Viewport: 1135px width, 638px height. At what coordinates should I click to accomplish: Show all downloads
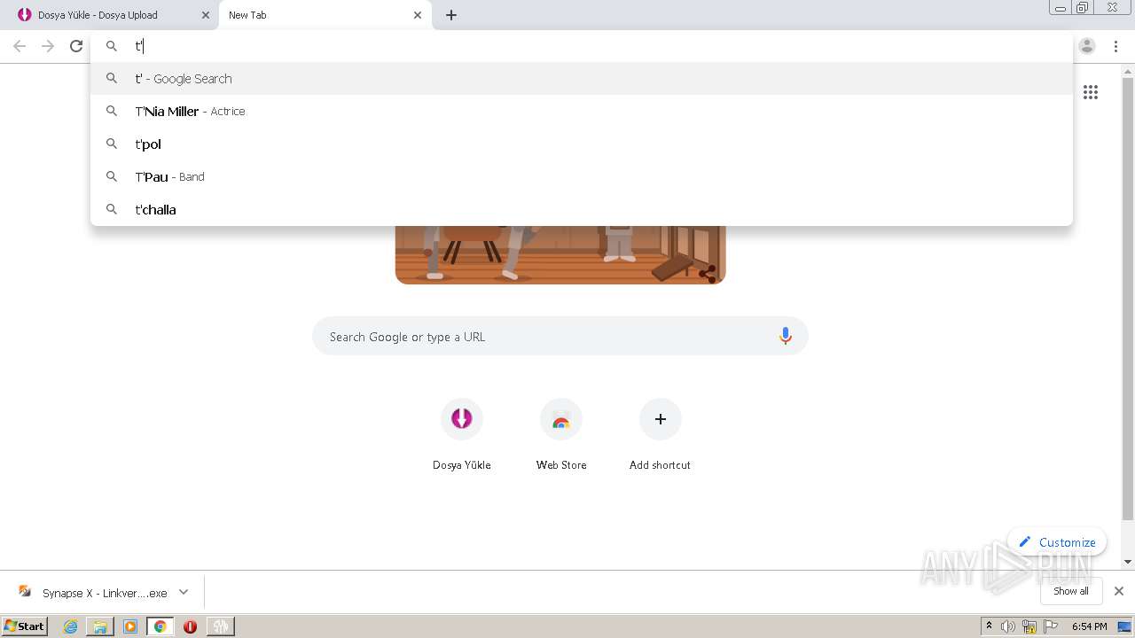point(1071,591)
